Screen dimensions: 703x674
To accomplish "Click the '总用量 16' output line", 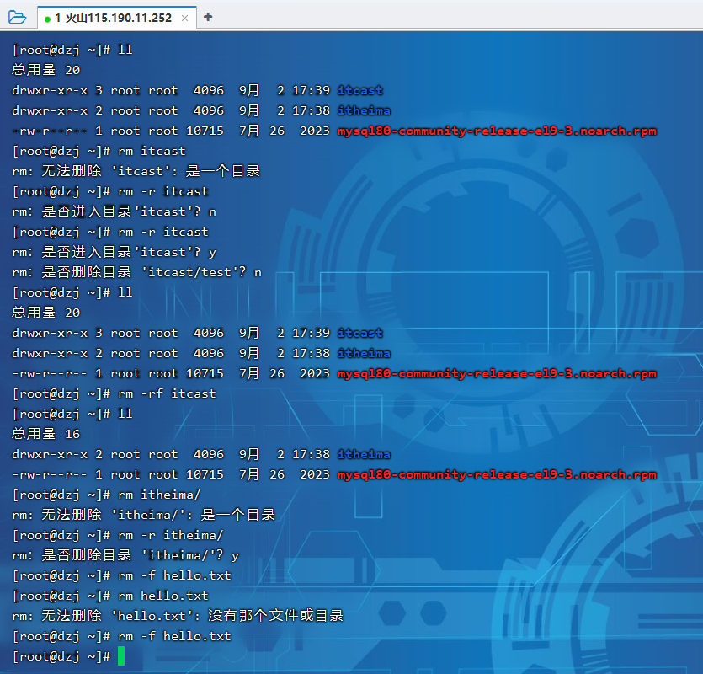I will pos(46,434).
